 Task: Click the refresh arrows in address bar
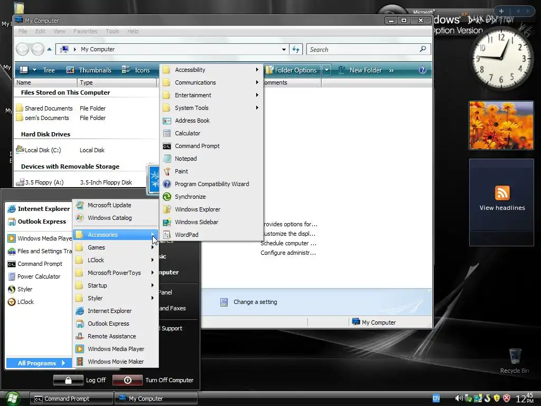[296, 49]
